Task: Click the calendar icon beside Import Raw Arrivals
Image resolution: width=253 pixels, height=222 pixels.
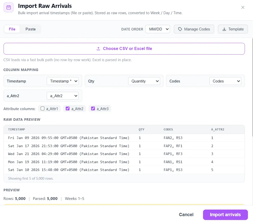Action: click(x=9, y=7)
